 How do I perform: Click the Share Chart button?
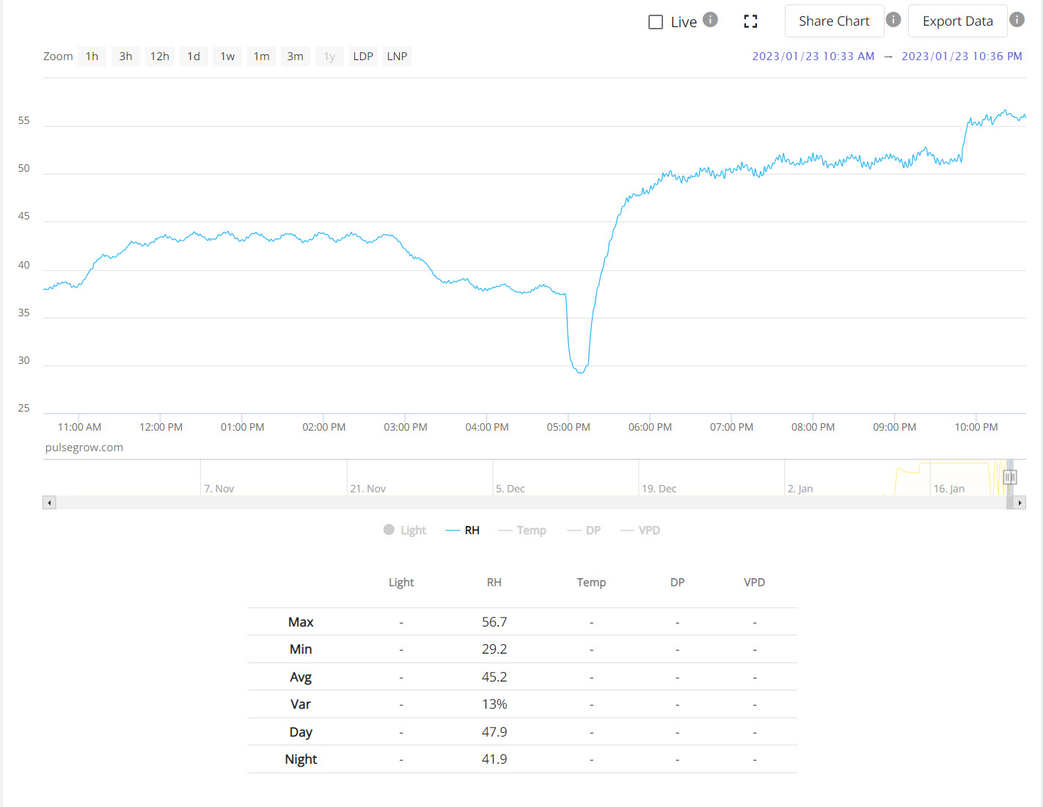coord(834,21)
